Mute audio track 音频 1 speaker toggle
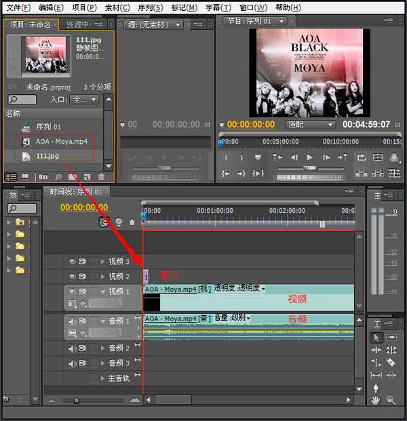Screen dimensions: 407x421 [72, 321]
